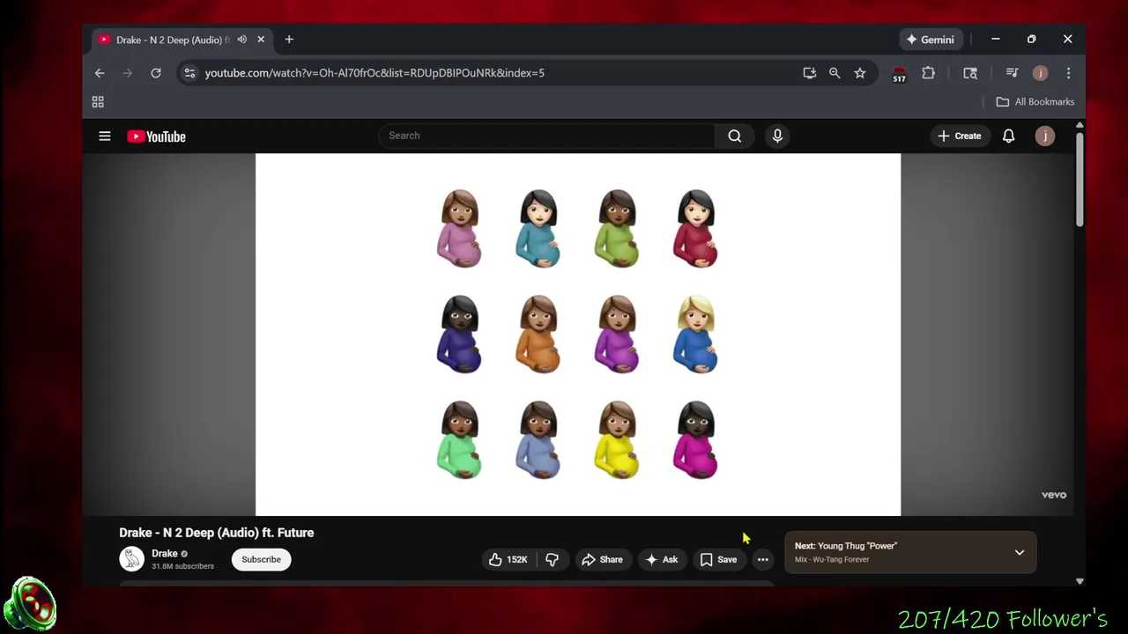Focus the YouTube search field
The width and height of the screenshot is (1128, 634).
(x=546, y=136)
